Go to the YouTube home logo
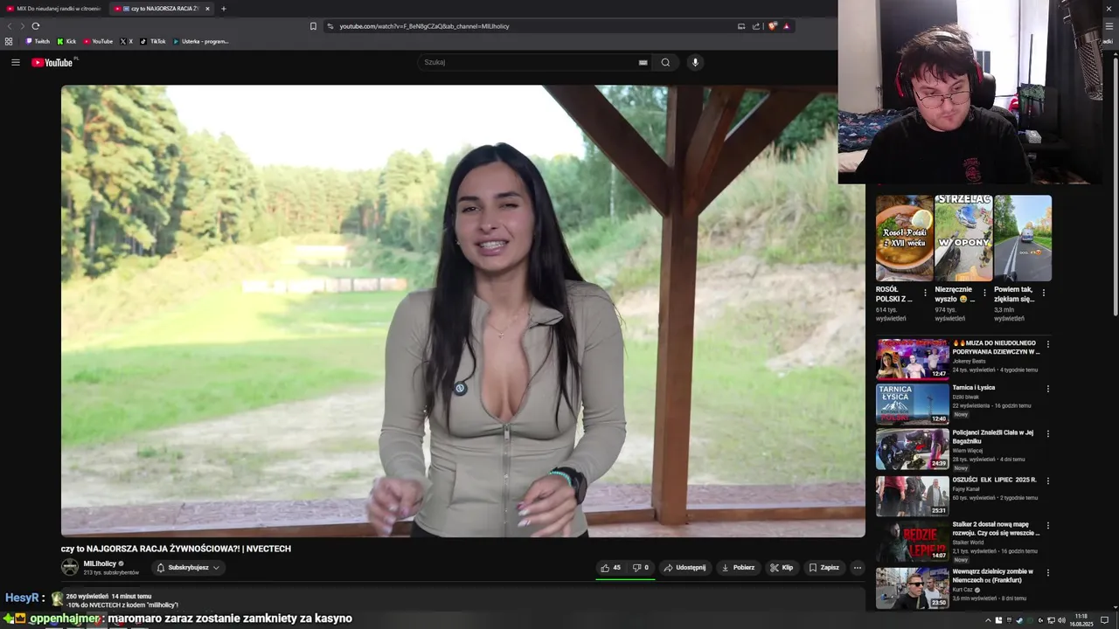This screenshot has width=1119, height=629. 52,62
